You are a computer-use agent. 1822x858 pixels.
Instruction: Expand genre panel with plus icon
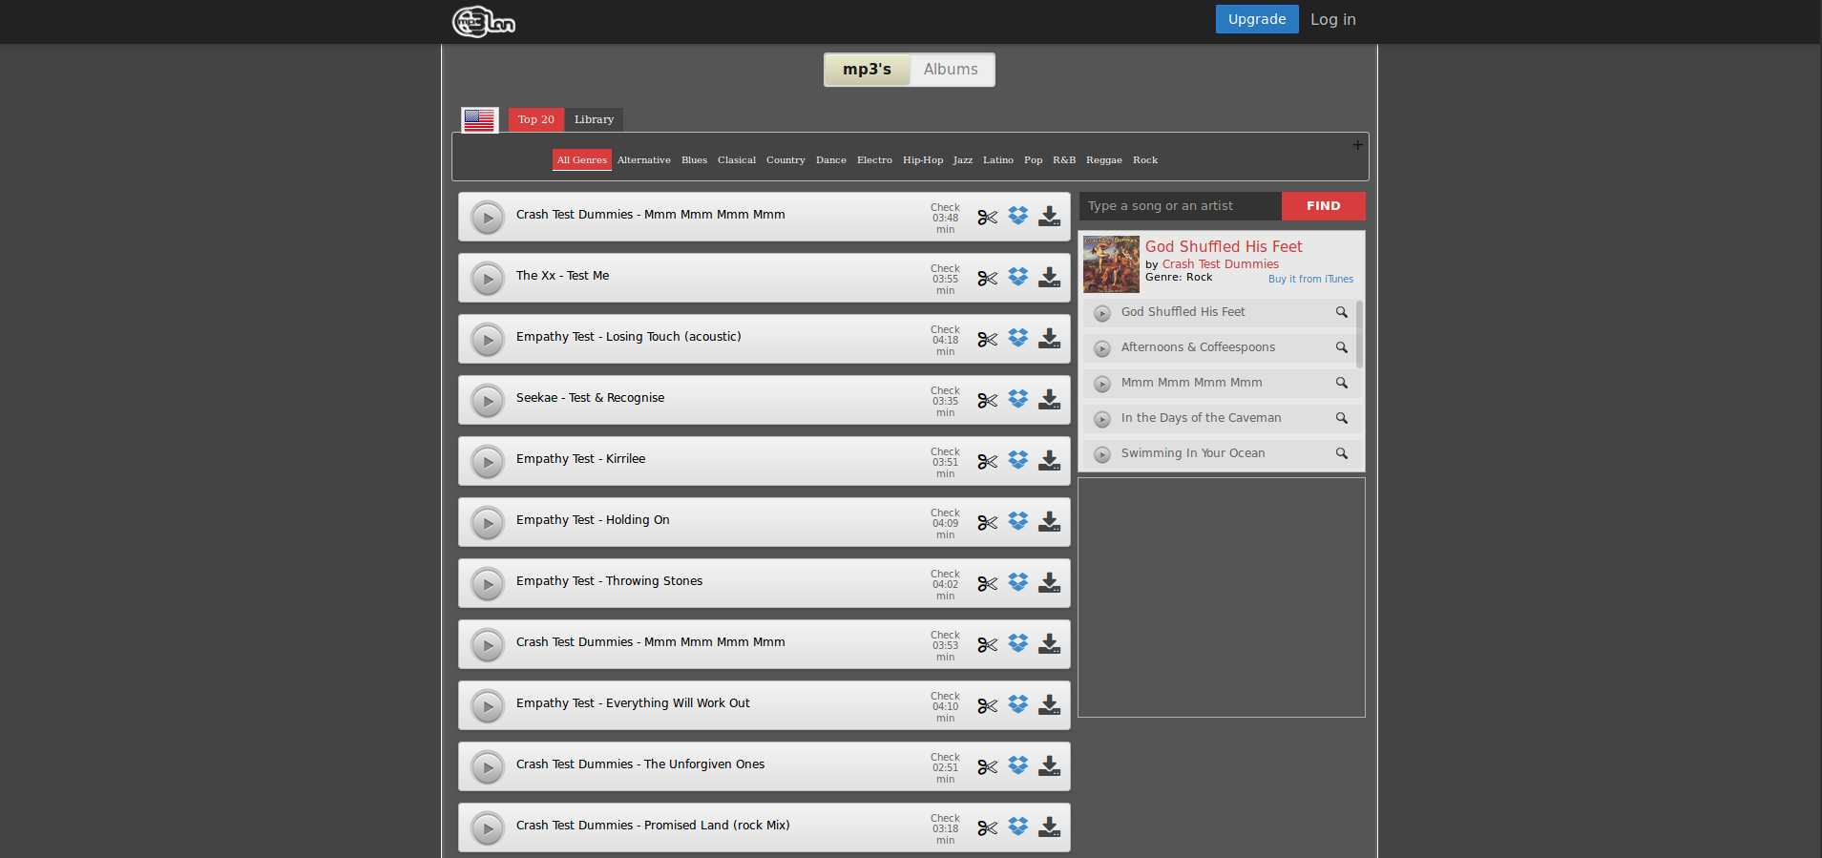[1357, 145]
